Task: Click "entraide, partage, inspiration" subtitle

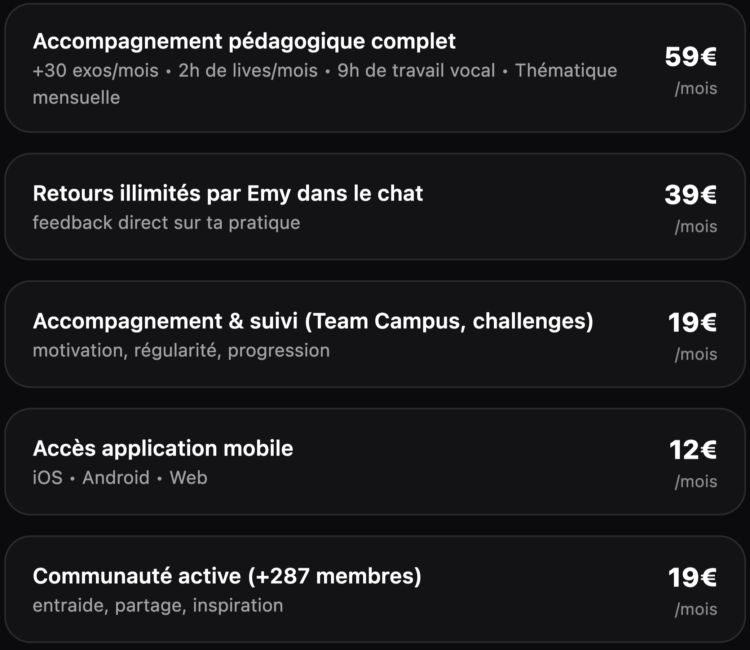Action: [x=158, y=605]
